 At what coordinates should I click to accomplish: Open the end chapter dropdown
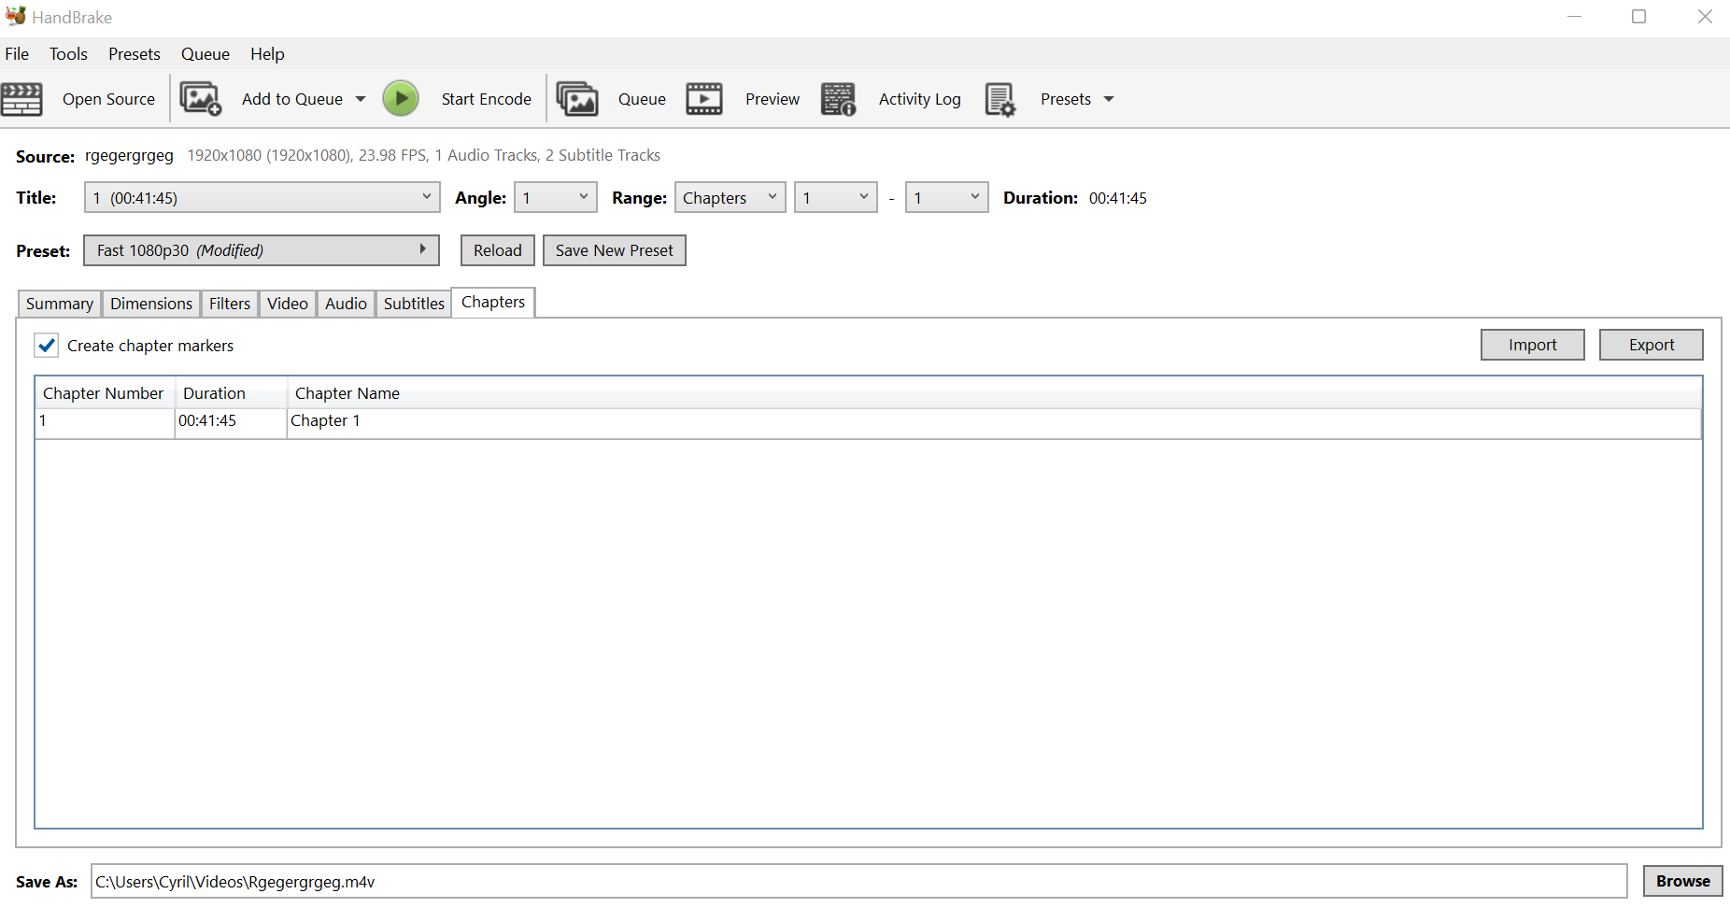pos(947,197)
